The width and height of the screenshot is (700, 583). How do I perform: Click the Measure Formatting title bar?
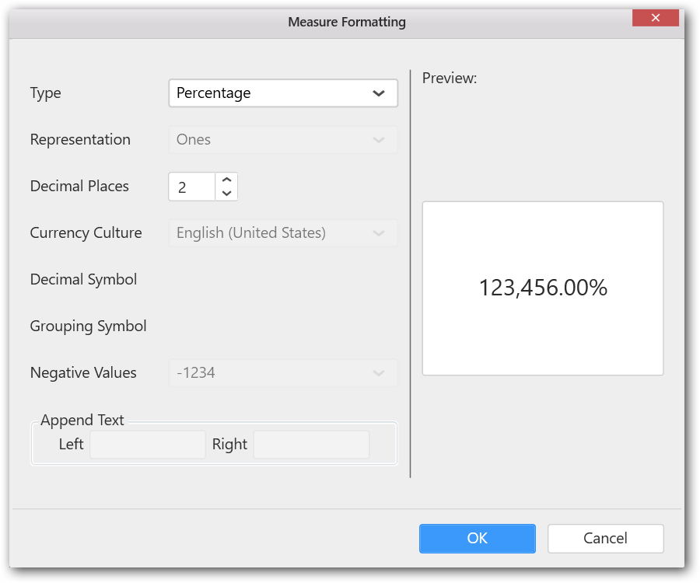(x=347, y=22)
